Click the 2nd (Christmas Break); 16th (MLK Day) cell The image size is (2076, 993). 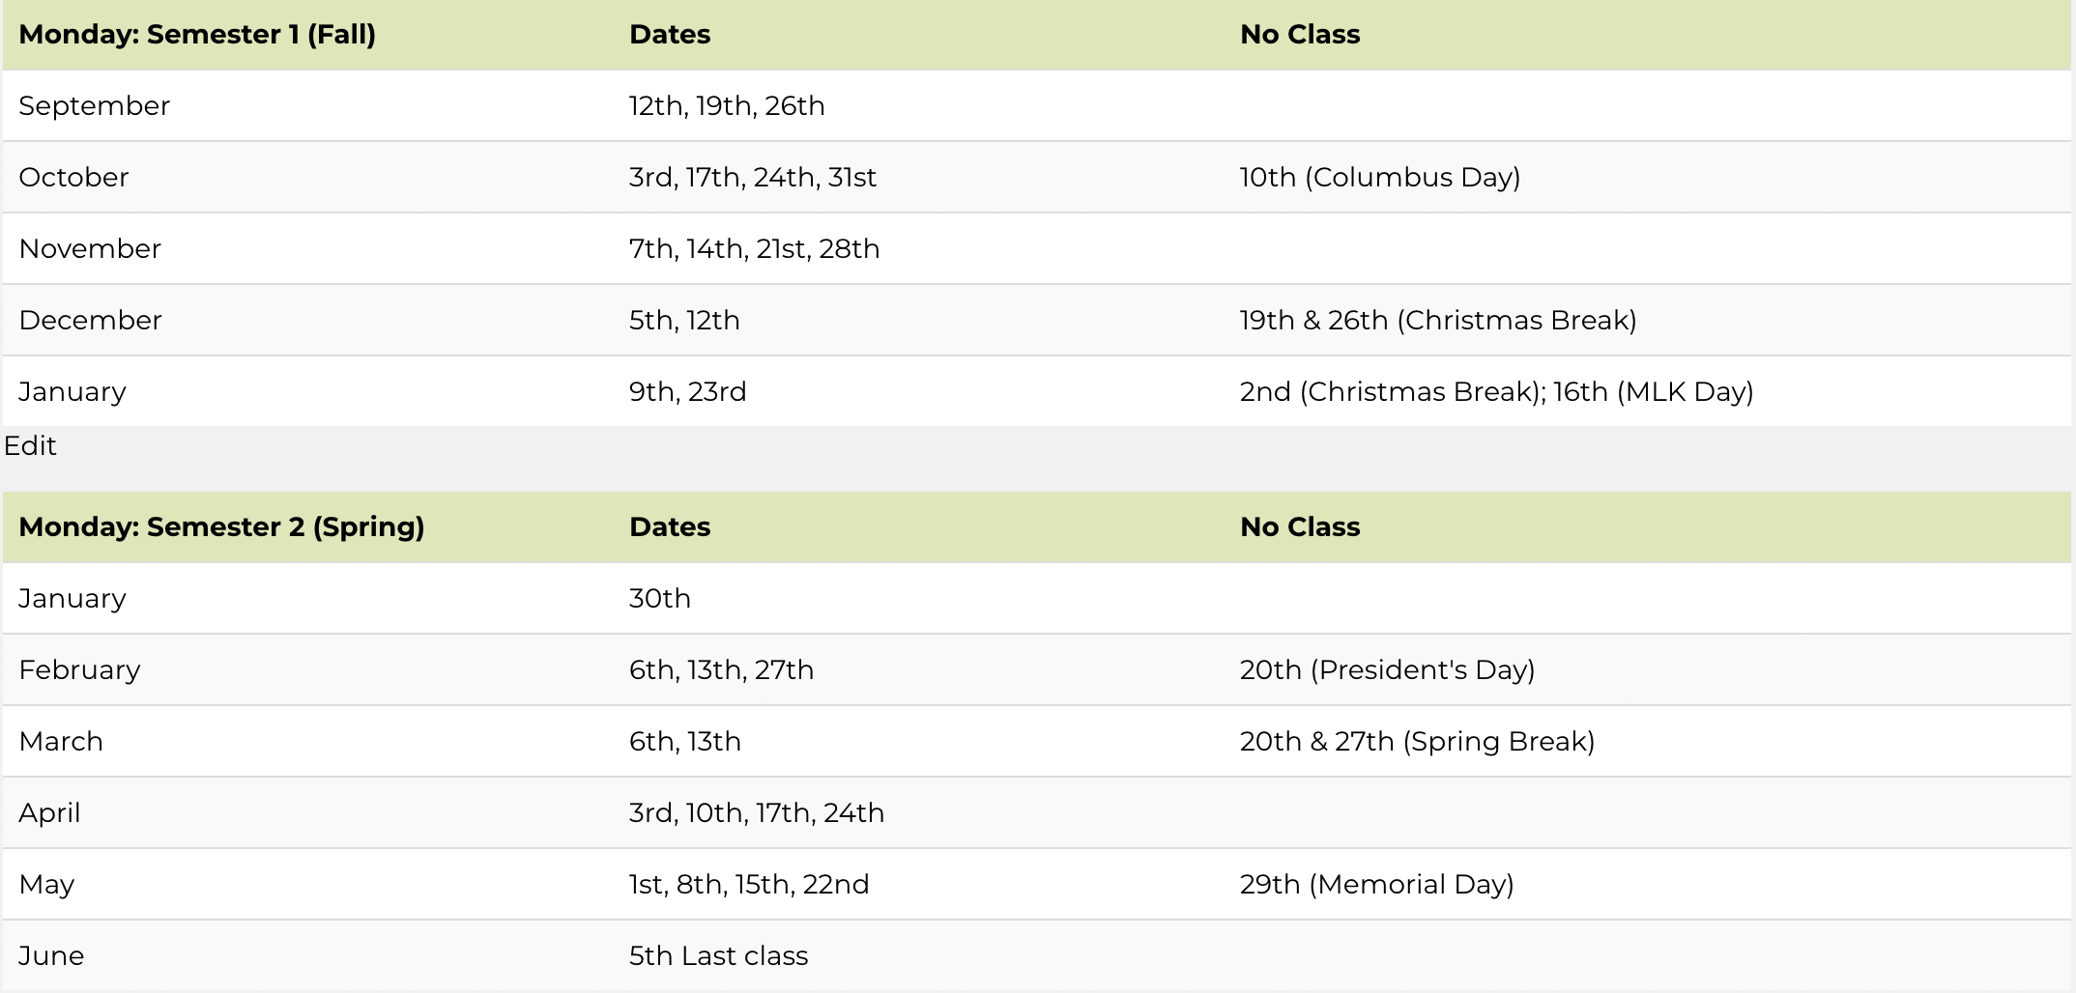pyautogui.click(x=1496, y=392)
